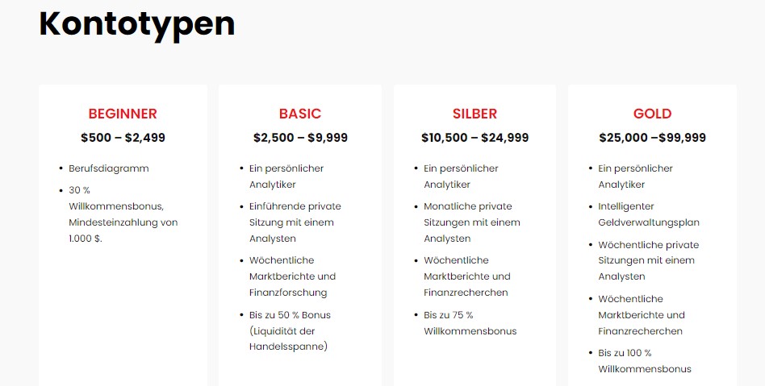Click the $500 – $2,499 price range
Viewport: 765px width, 386px height.
[123, 138]
